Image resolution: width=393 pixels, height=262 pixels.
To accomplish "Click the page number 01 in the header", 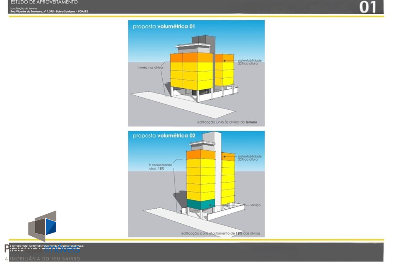I will pos(368,7).
